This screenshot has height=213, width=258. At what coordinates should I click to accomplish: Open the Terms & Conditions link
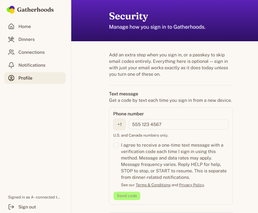(153, 185)
